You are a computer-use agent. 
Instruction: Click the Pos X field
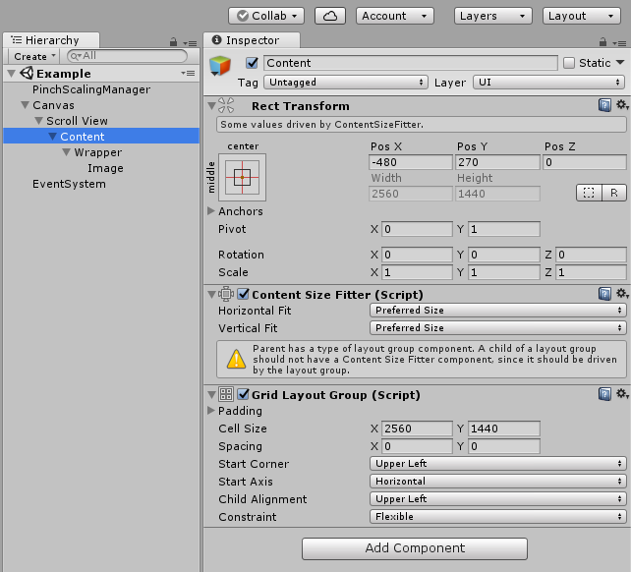[411, 162]
